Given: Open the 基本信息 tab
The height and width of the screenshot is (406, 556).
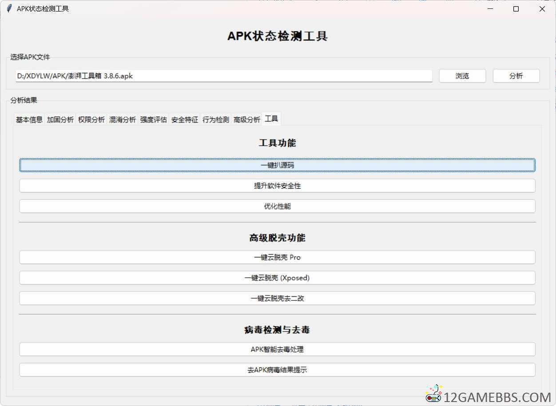Looking at the screenshot, I should [x=29, y=119].
